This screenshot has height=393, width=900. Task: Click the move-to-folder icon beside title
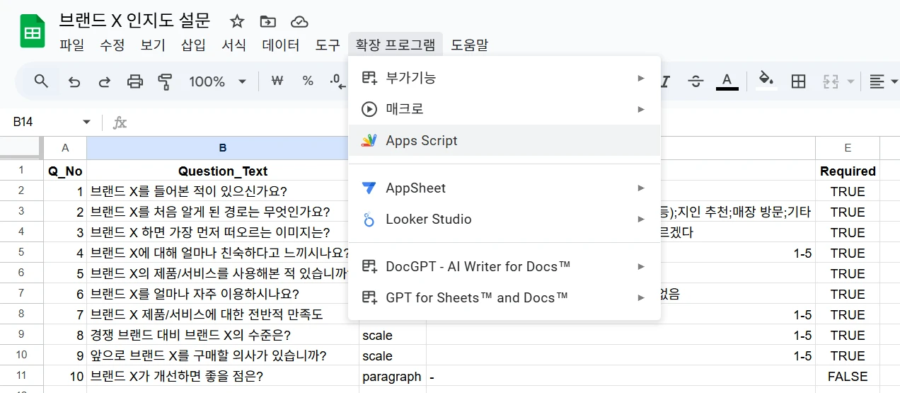(268, 21)
